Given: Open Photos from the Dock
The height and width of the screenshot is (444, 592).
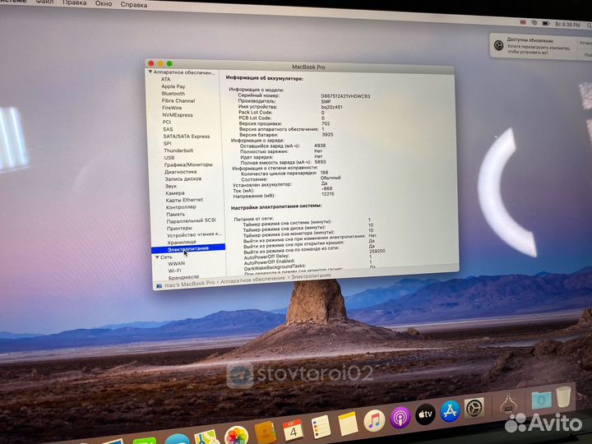Looking at the screenshot, I should pos(236,436).
